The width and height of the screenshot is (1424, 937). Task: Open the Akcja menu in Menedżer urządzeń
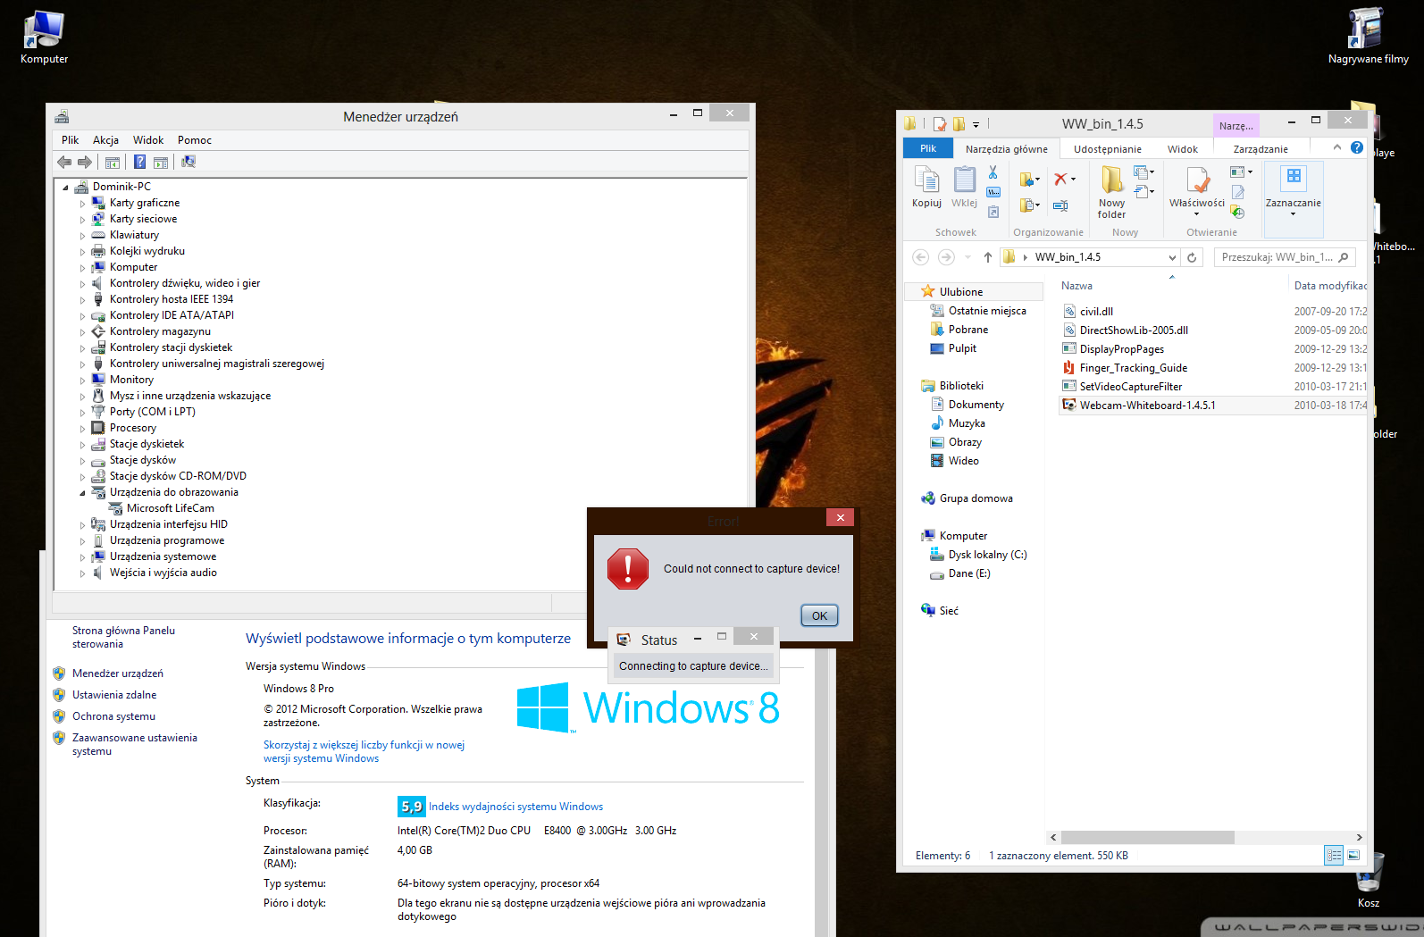click(x=105, y=140)
